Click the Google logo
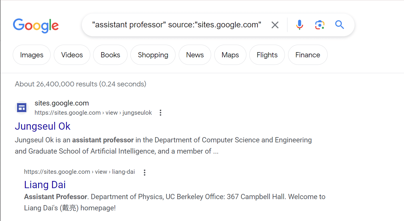 (36, 26)
